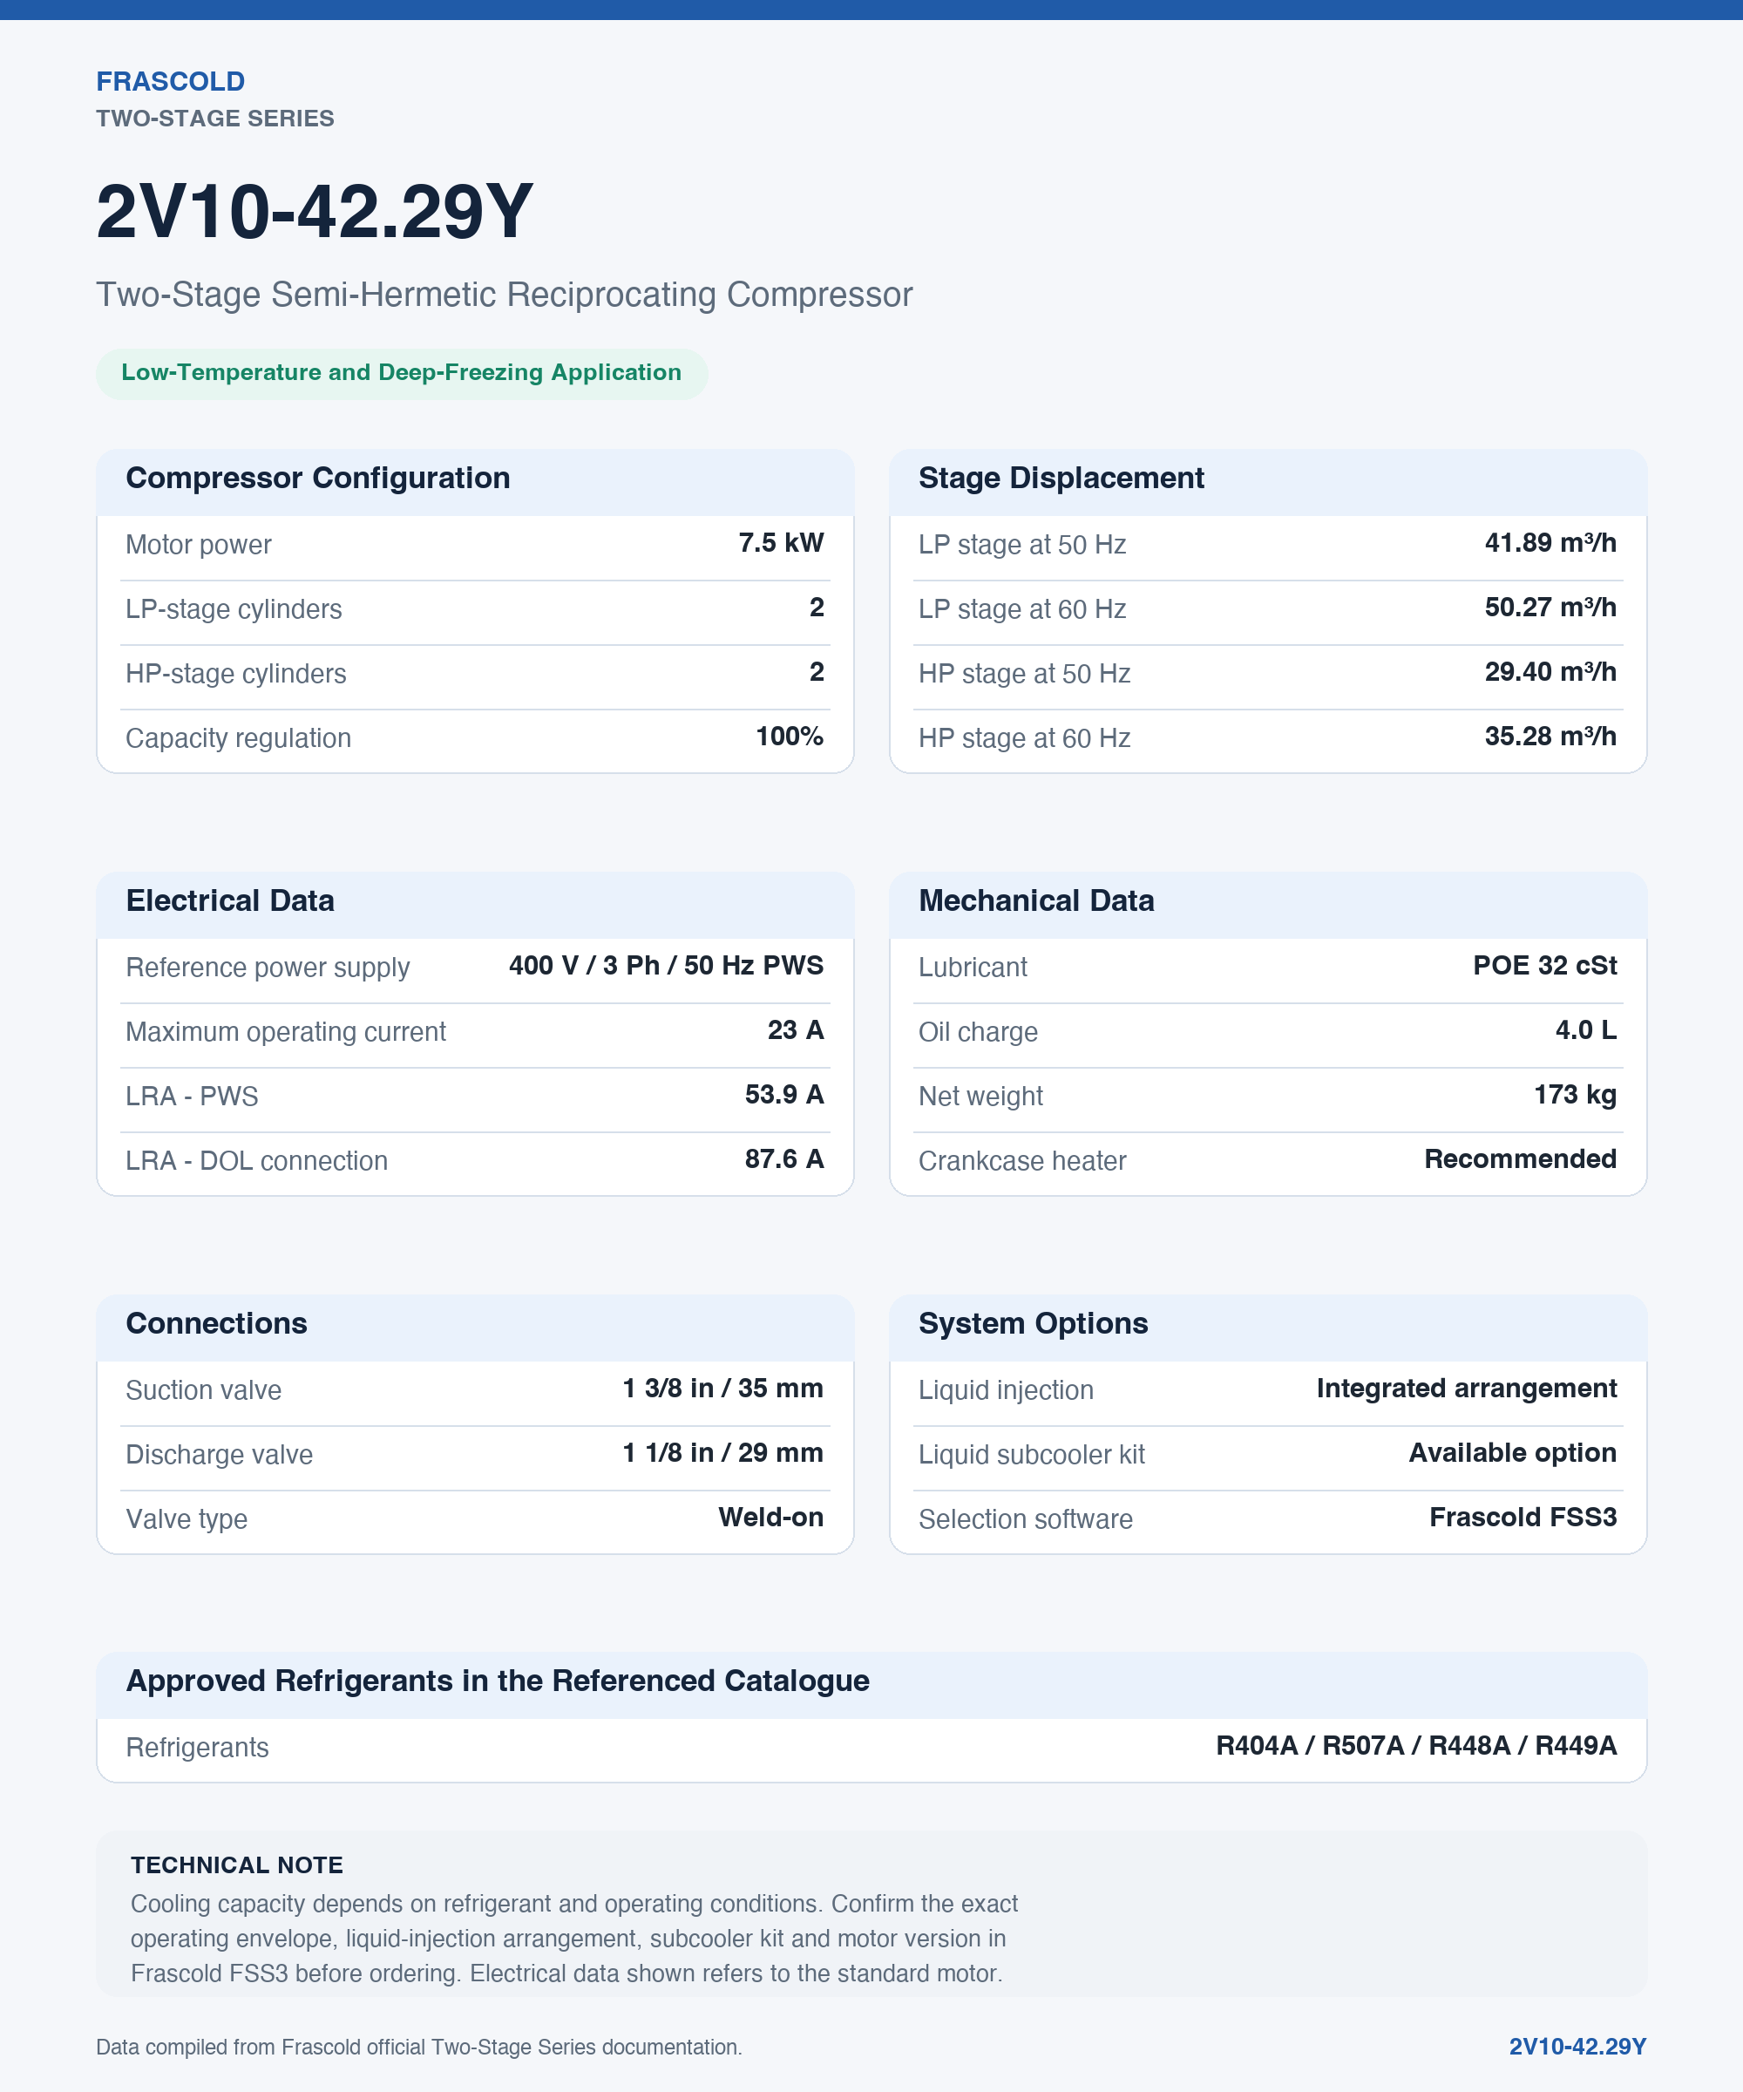Viewport: 1743px width, 2092px height.
Task: Select the "Liquid subcooler kit" label
Action: (x=1032, y=1456)
